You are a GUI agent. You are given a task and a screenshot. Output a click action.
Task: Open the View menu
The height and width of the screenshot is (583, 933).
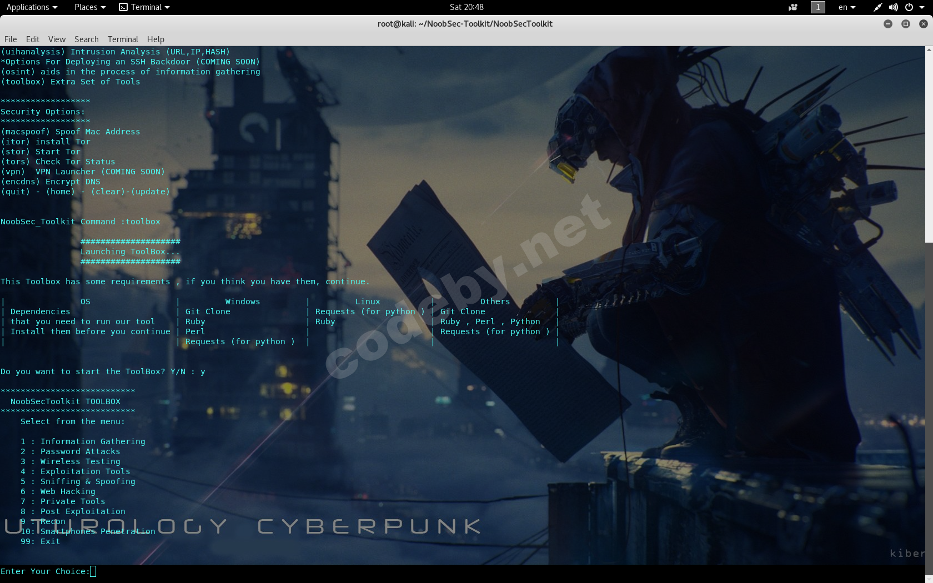coord(57,39)
